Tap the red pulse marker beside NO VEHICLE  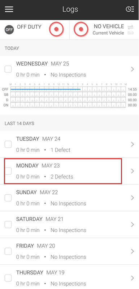[81, 29]
